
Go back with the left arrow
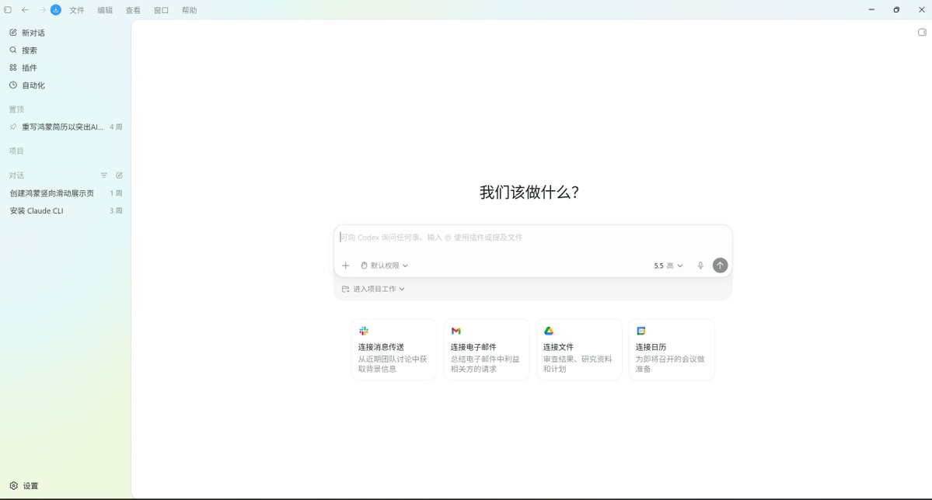[x=25, y=10]
